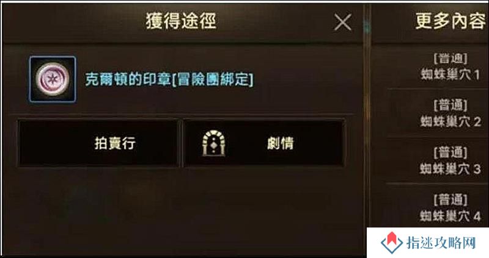Click the arched doorway icon beside 劇情
This screenshot has height=258, width=489.
(213, 143)
